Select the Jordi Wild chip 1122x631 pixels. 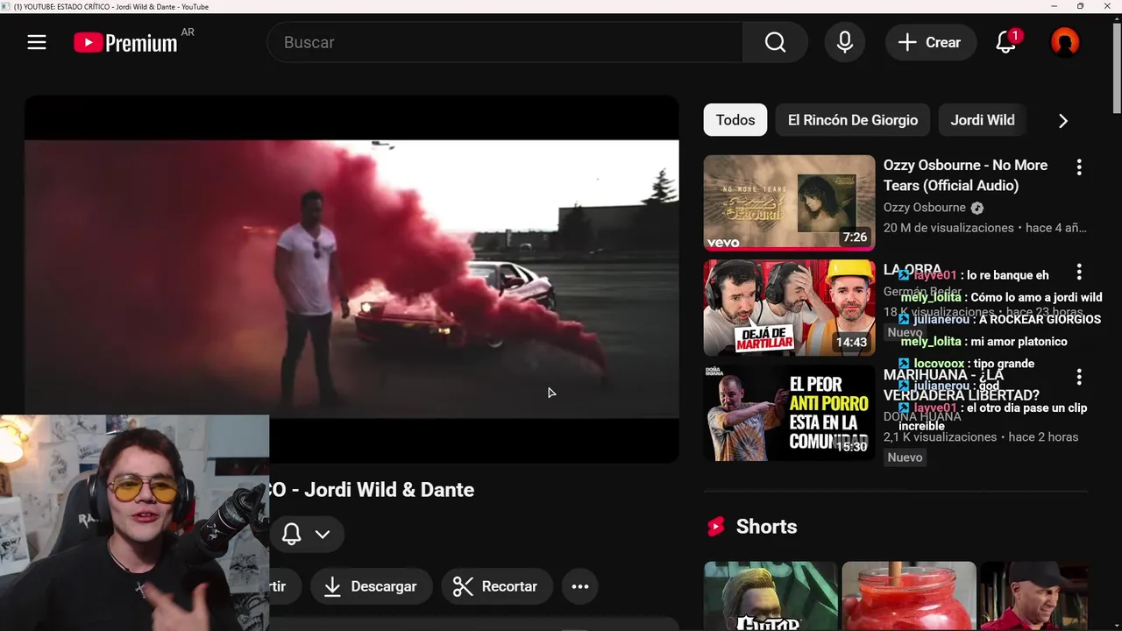[x=983, y=120]
